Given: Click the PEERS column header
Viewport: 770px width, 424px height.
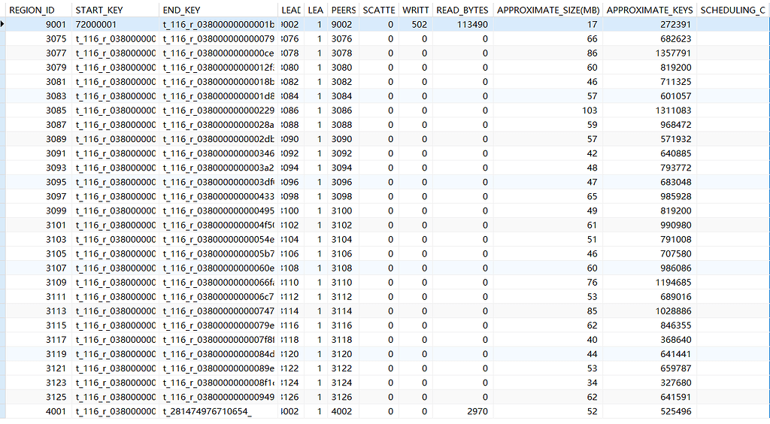Looking at the screenshot, I should pyautogui.click(x=343, y=11).
